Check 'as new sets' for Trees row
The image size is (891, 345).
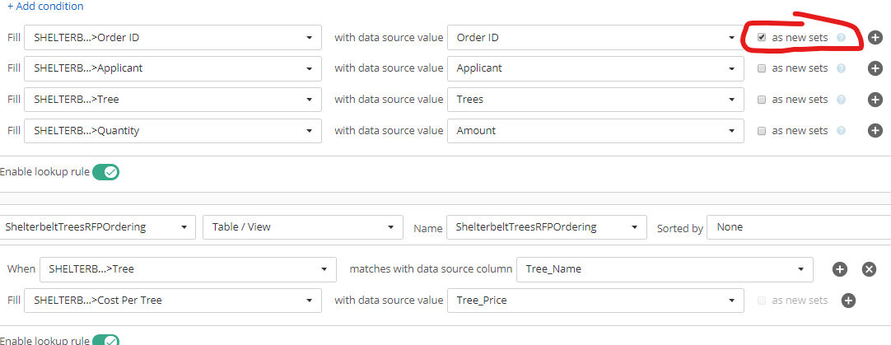762,100
